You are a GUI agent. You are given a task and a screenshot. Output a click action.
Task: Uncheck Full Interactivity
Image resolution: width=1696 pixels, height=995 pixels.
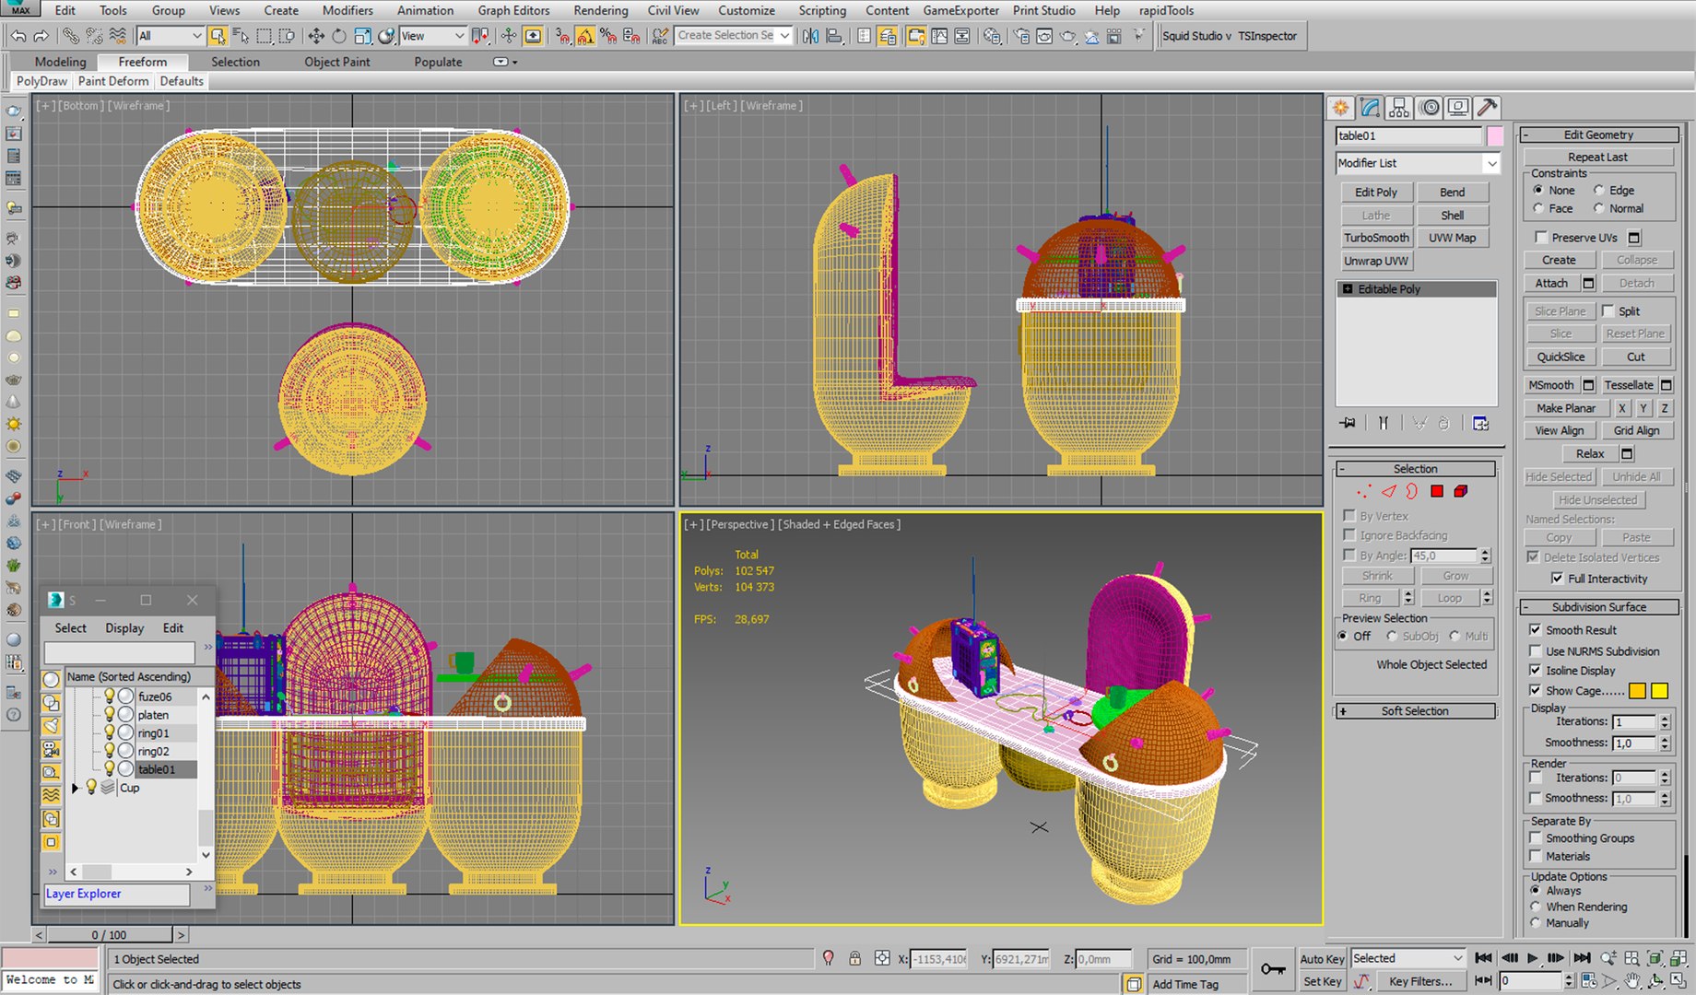(1557, 579)
